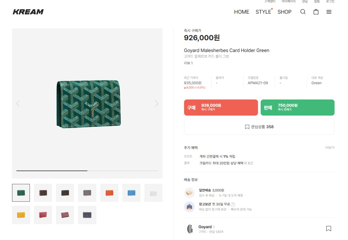The width and height of the screenshot is (348, 240).
Task: Show the previous product image arrow
Action: coord(18,103)
